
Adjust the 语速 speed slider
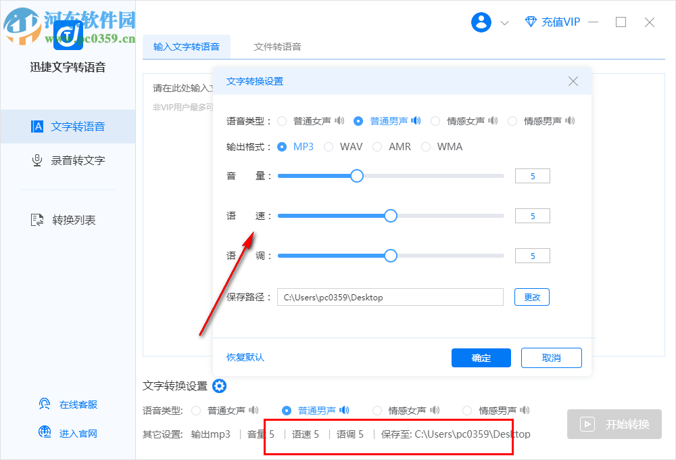point(390,215)
